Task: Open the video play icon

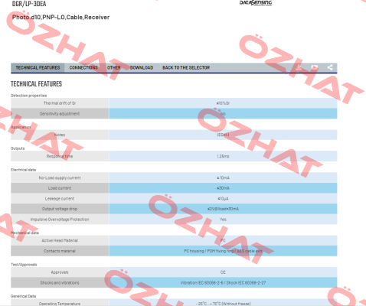Action: coord(315,67)
